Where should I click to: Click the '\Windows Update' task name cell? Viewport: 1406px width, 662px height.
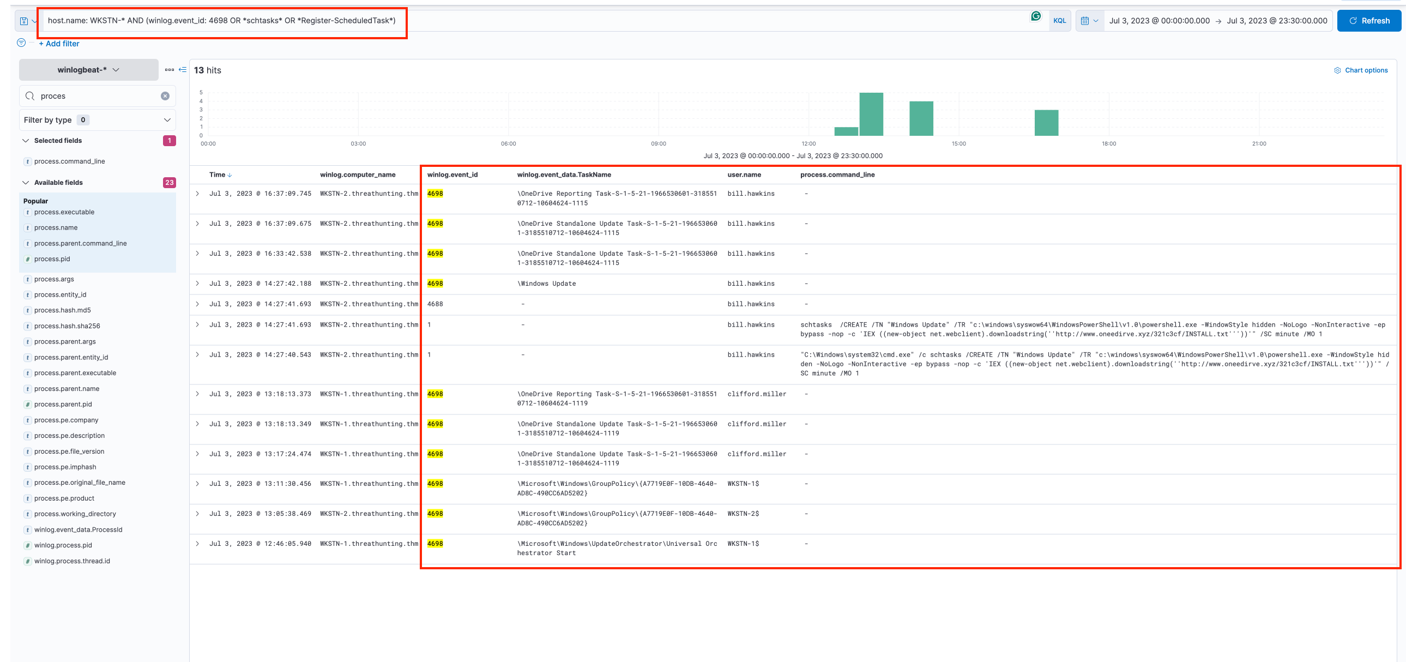pyautogui.click(x=546, y=284)
